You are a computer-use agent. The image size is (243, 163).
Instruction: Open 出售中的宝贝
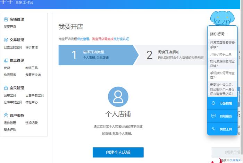click(x=35, y=95)
